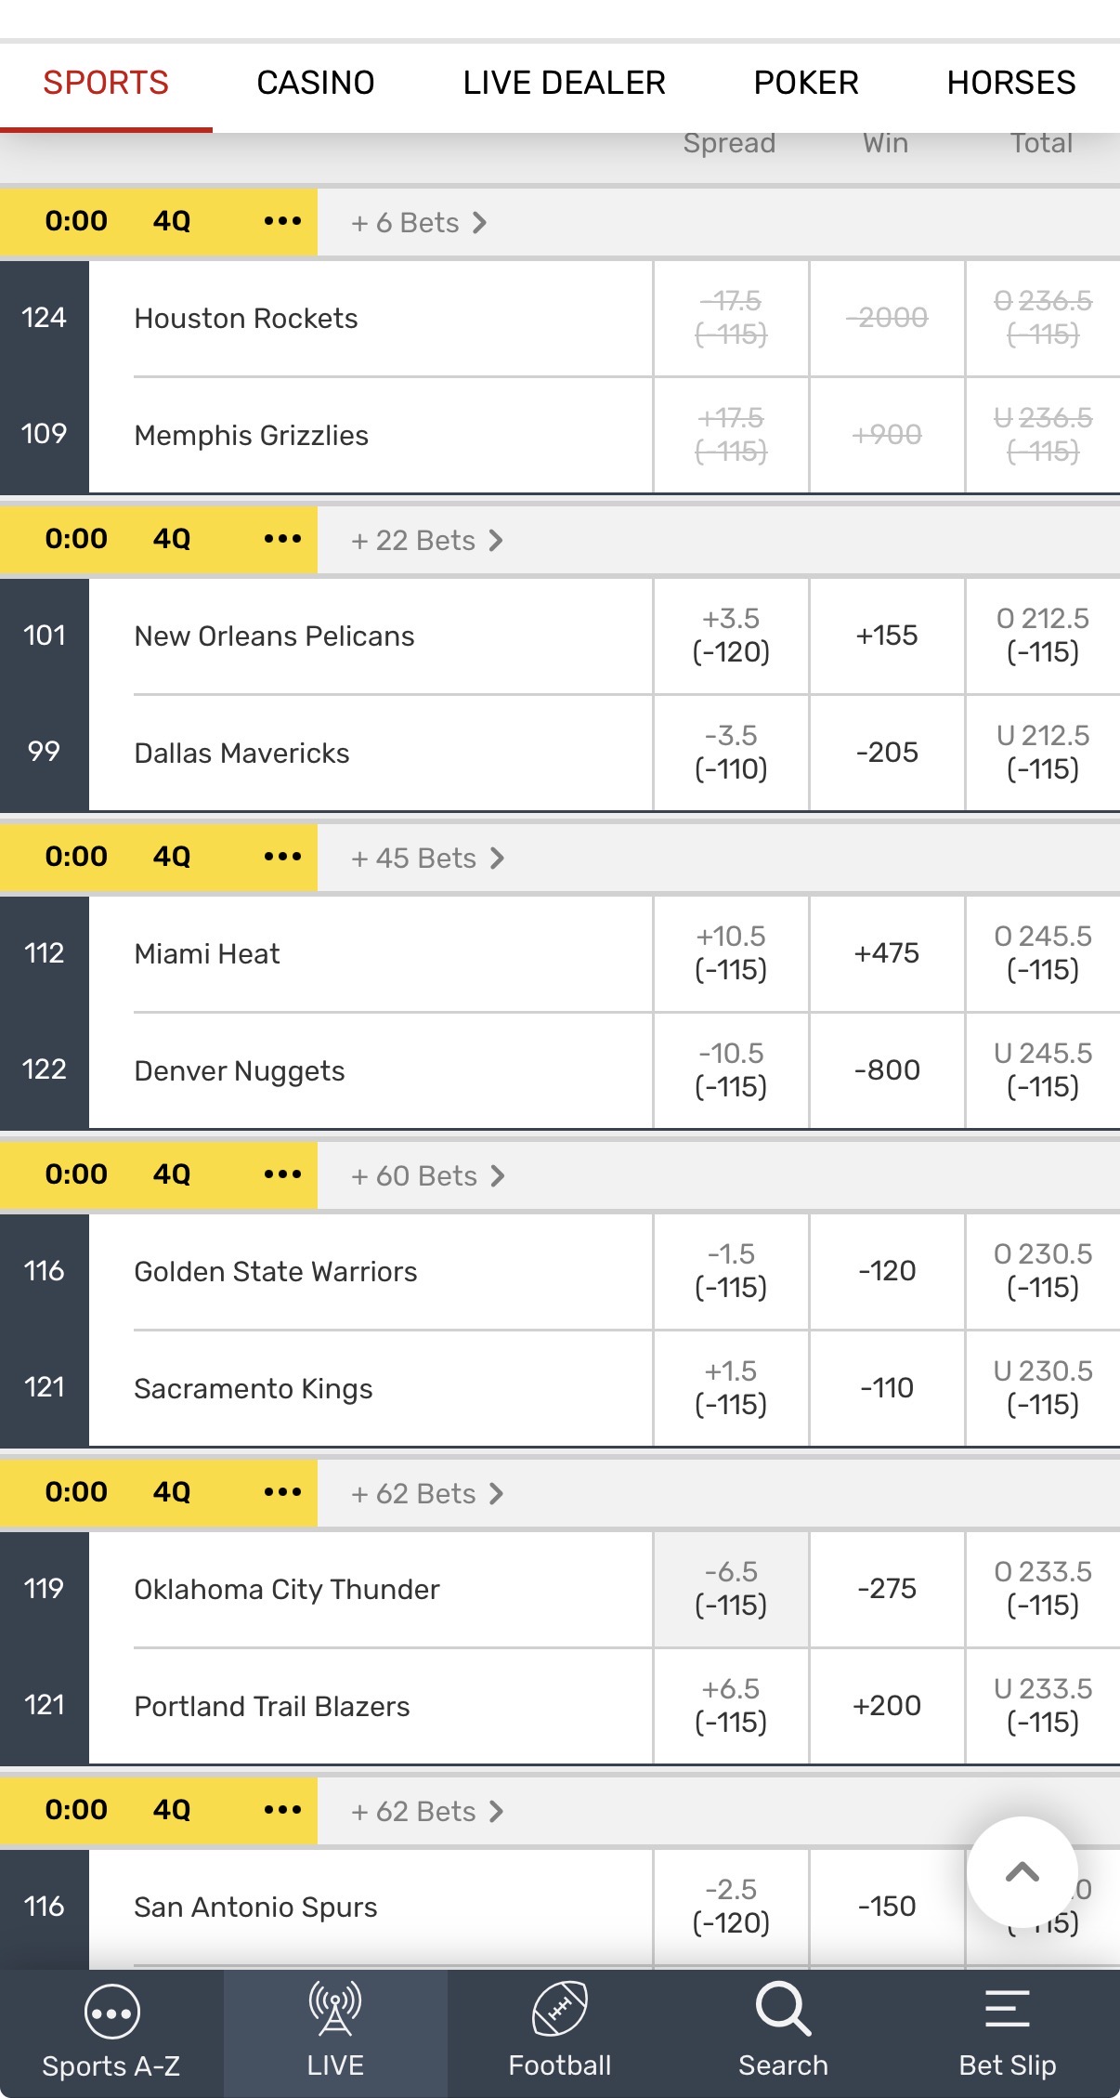Toggle Over 245.5 total for Miami-Denver
This screenshot has width=1120, height=2098.
coord(1042,953)
